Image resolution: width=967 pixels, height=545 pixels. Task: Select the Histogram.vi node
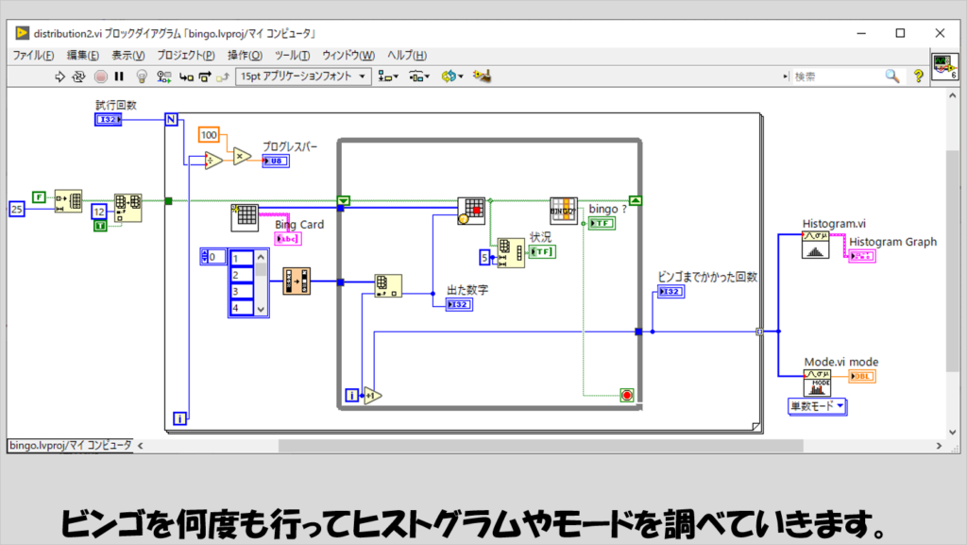coord(815,246)
